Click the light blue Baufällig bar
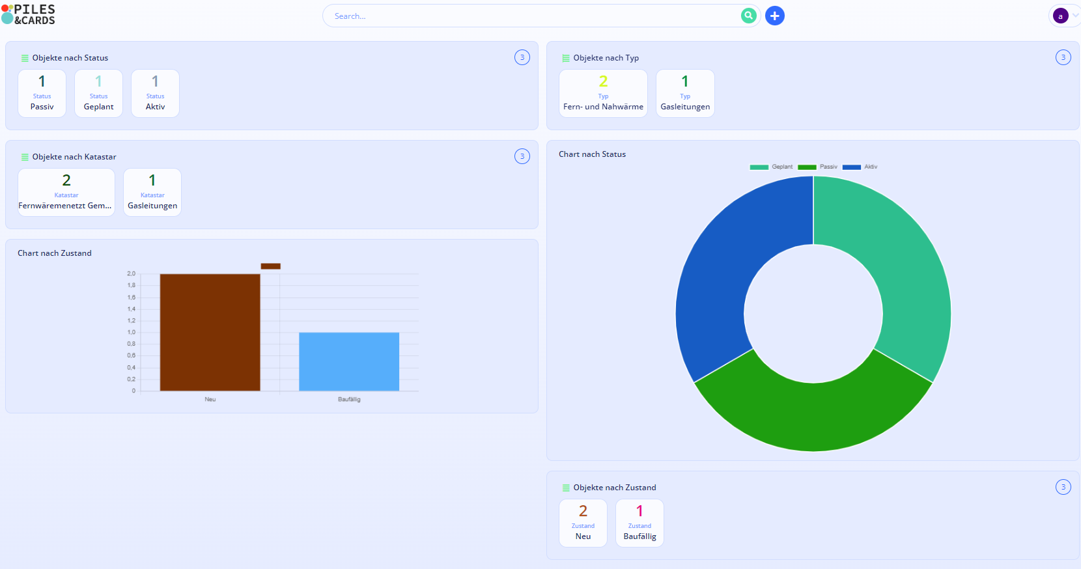 pyautogui.click(x=349, y=362)
